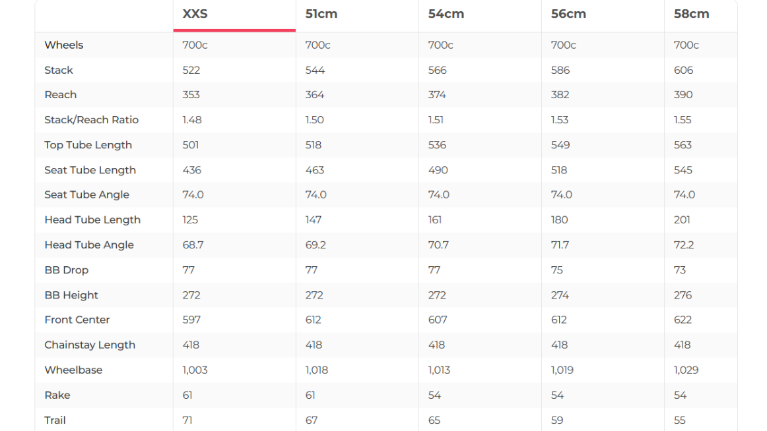Click the Top Tube Length row label
This screenshot has width=767, height=431.
88,145
